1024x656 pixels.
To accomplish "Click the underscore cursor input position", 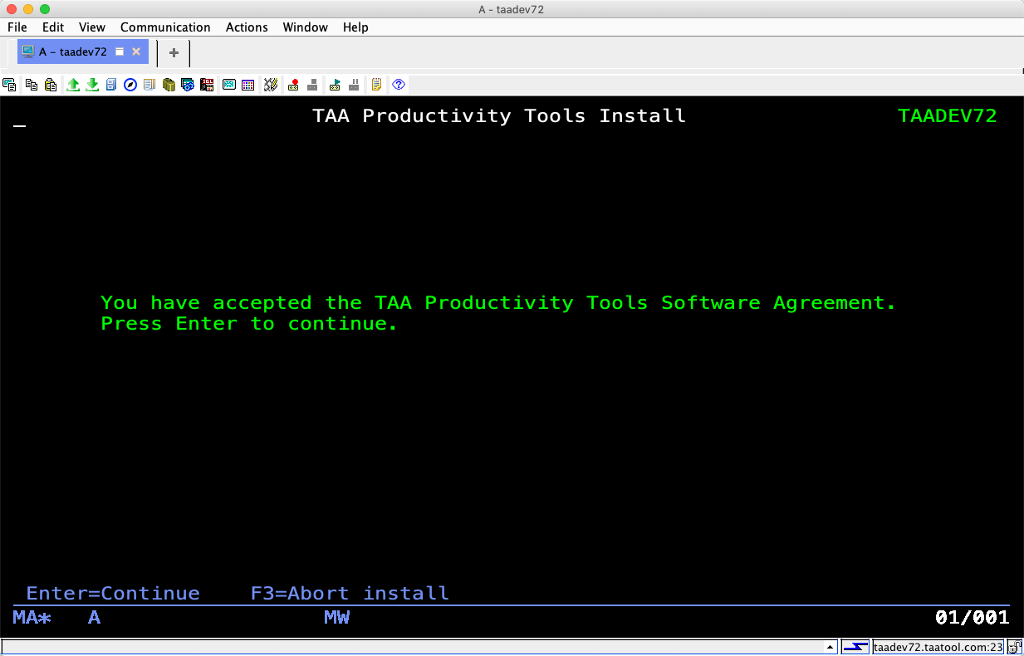I will pyautogui.click(x=19, y=126).
